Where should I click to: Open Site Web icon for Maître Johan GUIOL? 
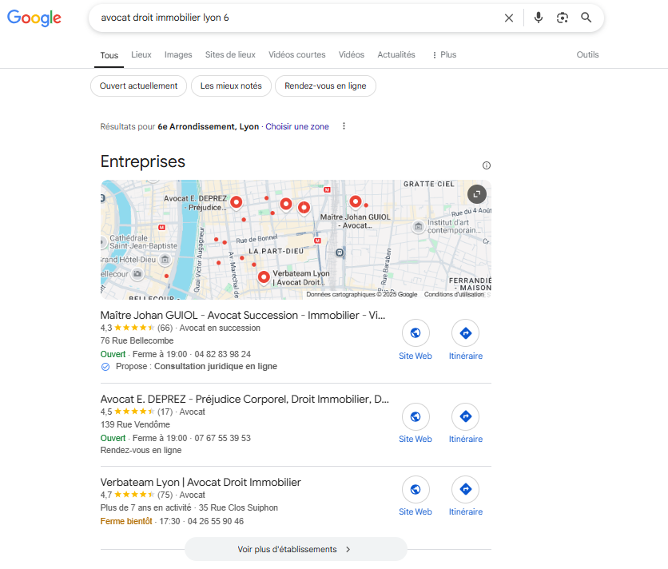(416, 333)
